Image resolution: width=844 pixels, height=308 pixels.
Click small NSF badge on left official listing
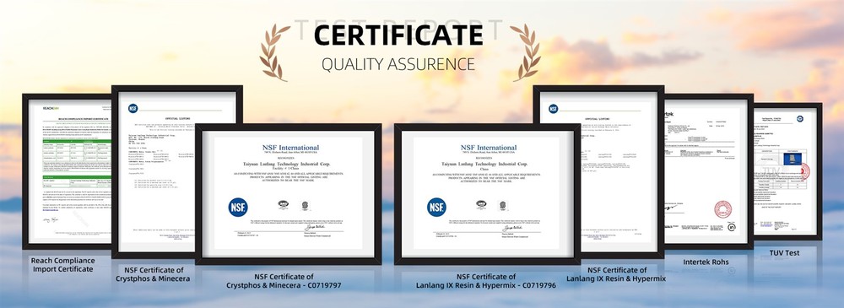(133, 108)
